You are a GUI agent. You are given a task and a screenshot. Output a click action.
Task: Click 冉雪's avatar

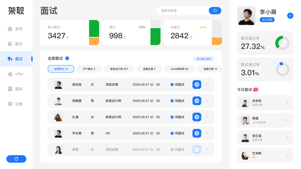click(58, 150)
